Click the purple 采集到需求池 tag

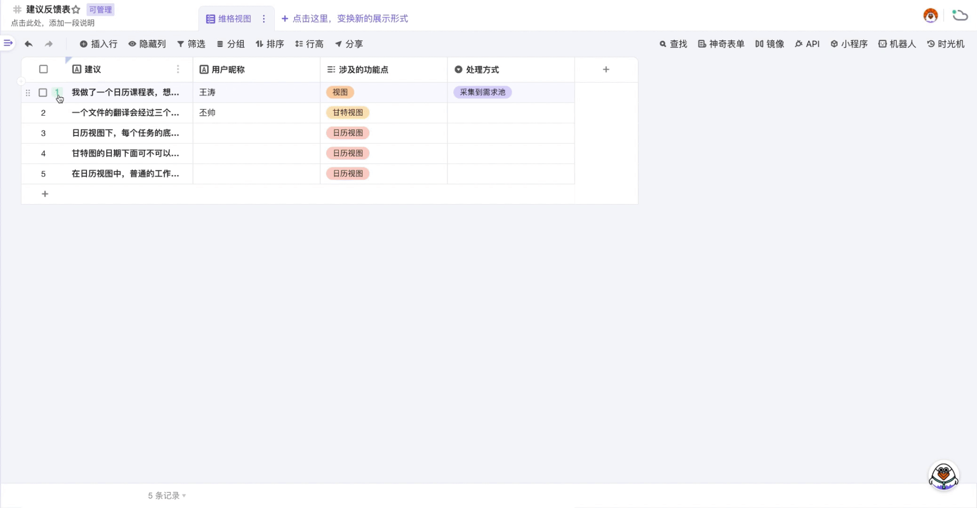click(482, 92)
